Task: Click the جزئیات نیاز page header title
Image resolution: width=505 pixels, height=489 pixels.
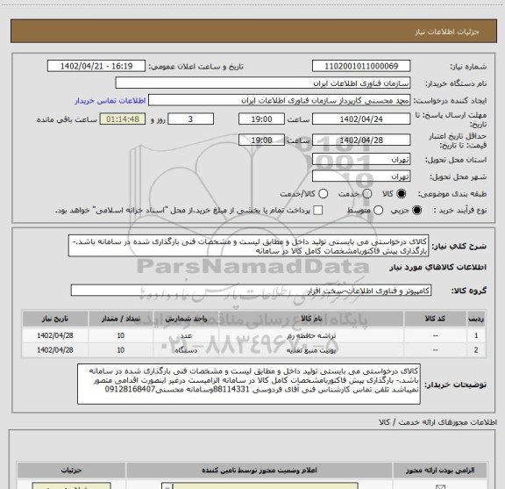Action: (x=447, y=32)
